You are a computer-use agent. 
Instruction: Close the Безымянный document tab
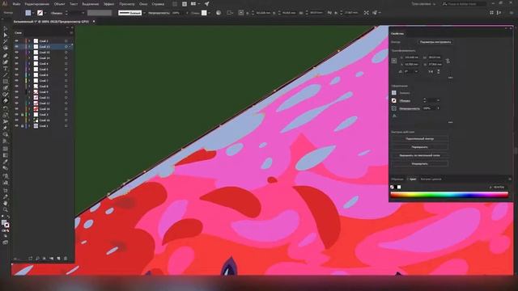[x=94, y=22]
